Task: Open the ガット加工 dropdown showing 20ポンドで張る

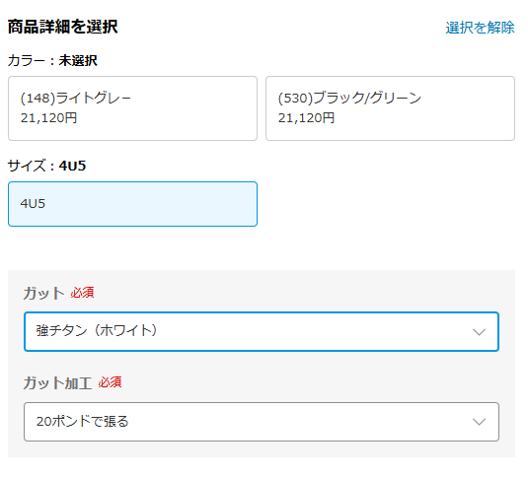Action: pyautogui.click(x=262, y=422)
